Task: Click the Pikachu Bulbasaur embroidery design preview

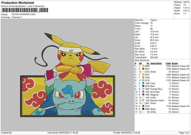Action: [x=67, y=75]
